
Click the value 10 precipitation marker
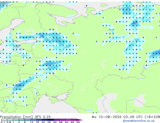[20, 85]
